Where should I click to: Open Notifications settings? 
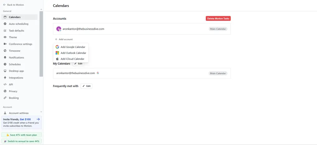(x=19, y=58)
